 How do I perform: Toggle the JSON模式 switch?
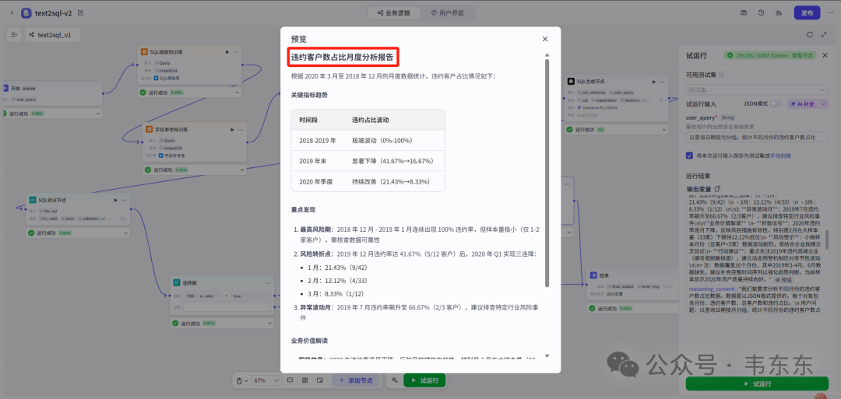coord(776,104)
